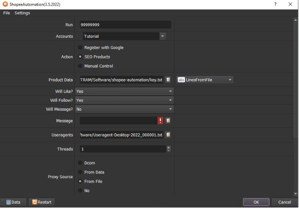Click the Restart button
This screenshot has height=208, width=299.
tap(41, 202)
